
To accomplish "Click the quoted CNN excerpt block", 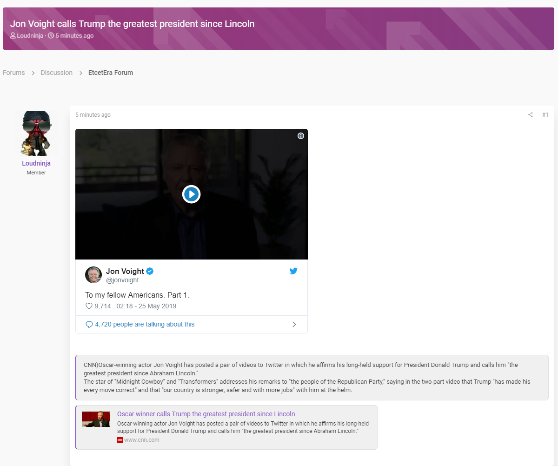I will tap(312, 378).
